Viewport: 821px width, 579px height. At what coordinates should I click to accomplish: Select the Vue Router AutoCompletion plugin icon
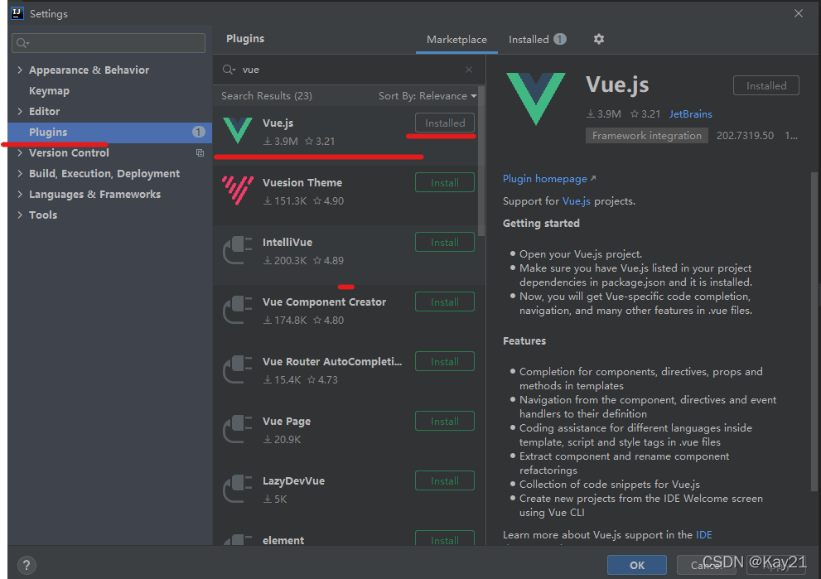coord(238,369)
